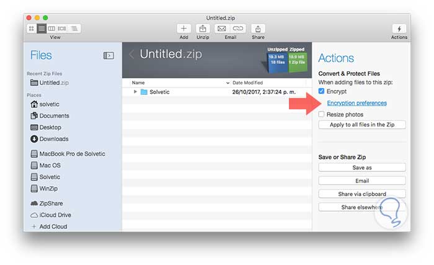Select MacBook Pro de Solvetic drive

(68, 153)
